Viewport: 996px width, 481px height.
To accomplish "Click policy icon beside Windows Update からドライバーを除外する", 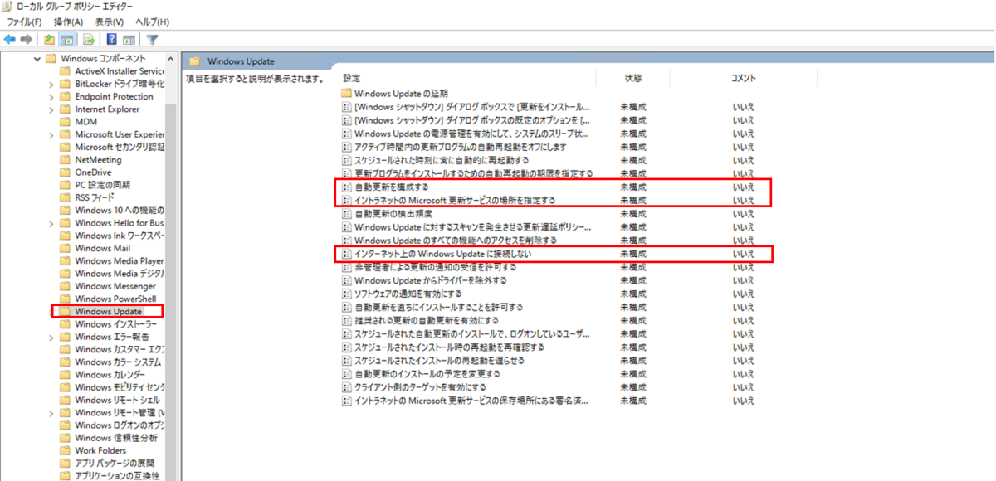I will [x=347, y=280].
